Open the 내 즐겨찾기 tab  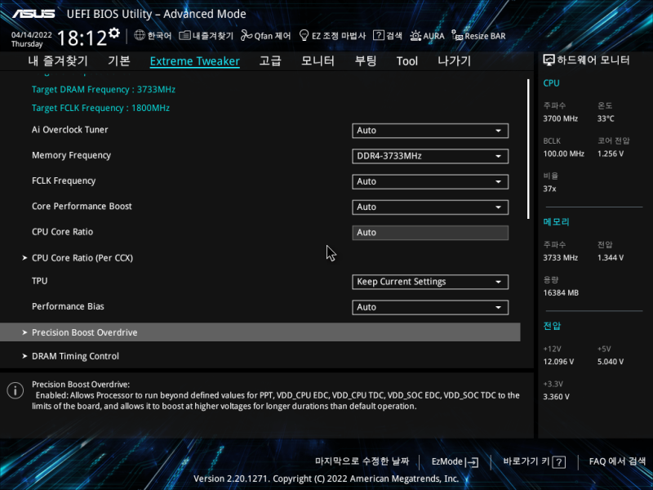click(x=58, y=60)
